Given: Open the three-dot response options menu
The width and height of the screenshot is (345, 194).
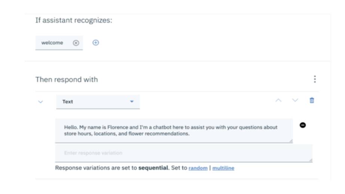Looking at the screenshot, I should [x=315, y=79].
